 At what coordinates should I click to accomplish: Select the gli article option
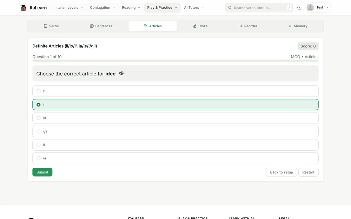click(x=175, y=131)
